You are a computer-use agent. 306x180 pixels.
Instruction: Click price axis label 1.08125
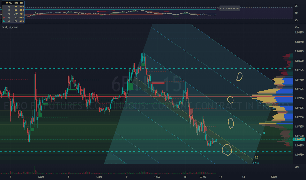(299, 51)
